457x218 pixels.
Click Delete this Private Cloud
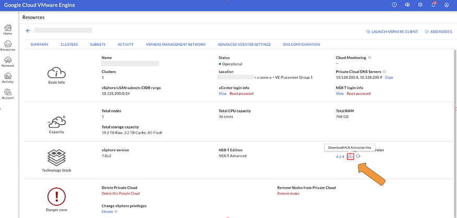[121, 193]
